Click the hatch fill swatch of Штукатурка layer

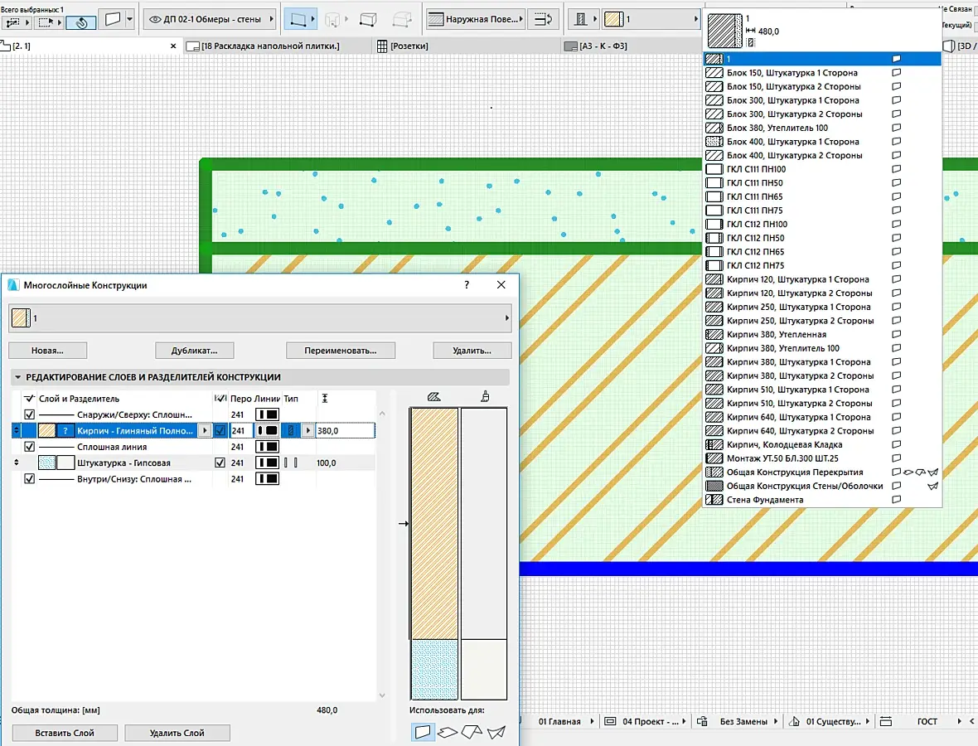46,463
